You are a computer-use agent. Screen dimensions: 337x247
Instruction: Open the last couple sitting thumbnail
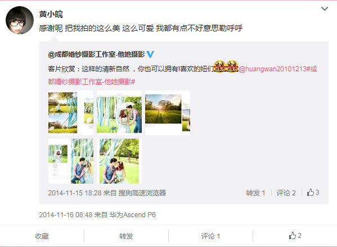(119, 161)
